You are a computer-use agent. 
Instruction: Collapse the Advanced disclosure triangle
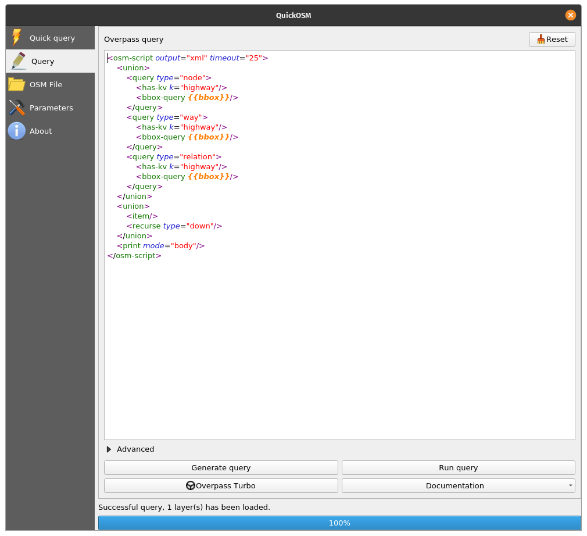[x=109, y=449]
